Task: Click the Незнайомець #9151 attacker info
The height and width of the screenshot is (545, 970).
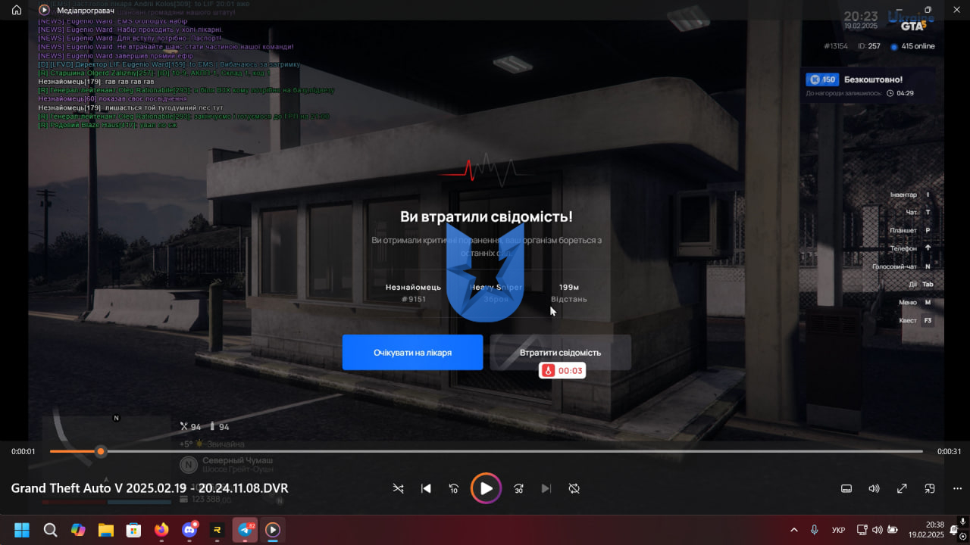Action: 413,293
